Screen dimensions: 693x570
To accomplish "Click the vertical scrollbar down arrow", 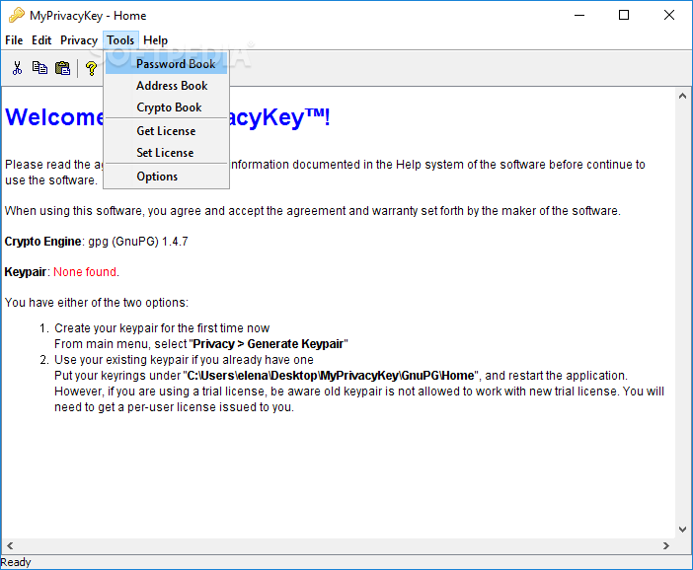I will [x=682, y=529].
